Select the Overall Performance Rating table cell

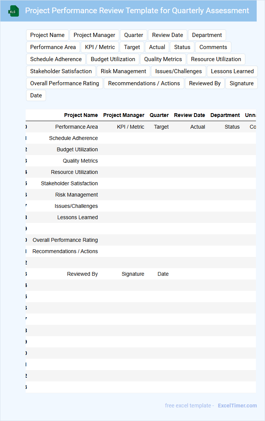65,240
